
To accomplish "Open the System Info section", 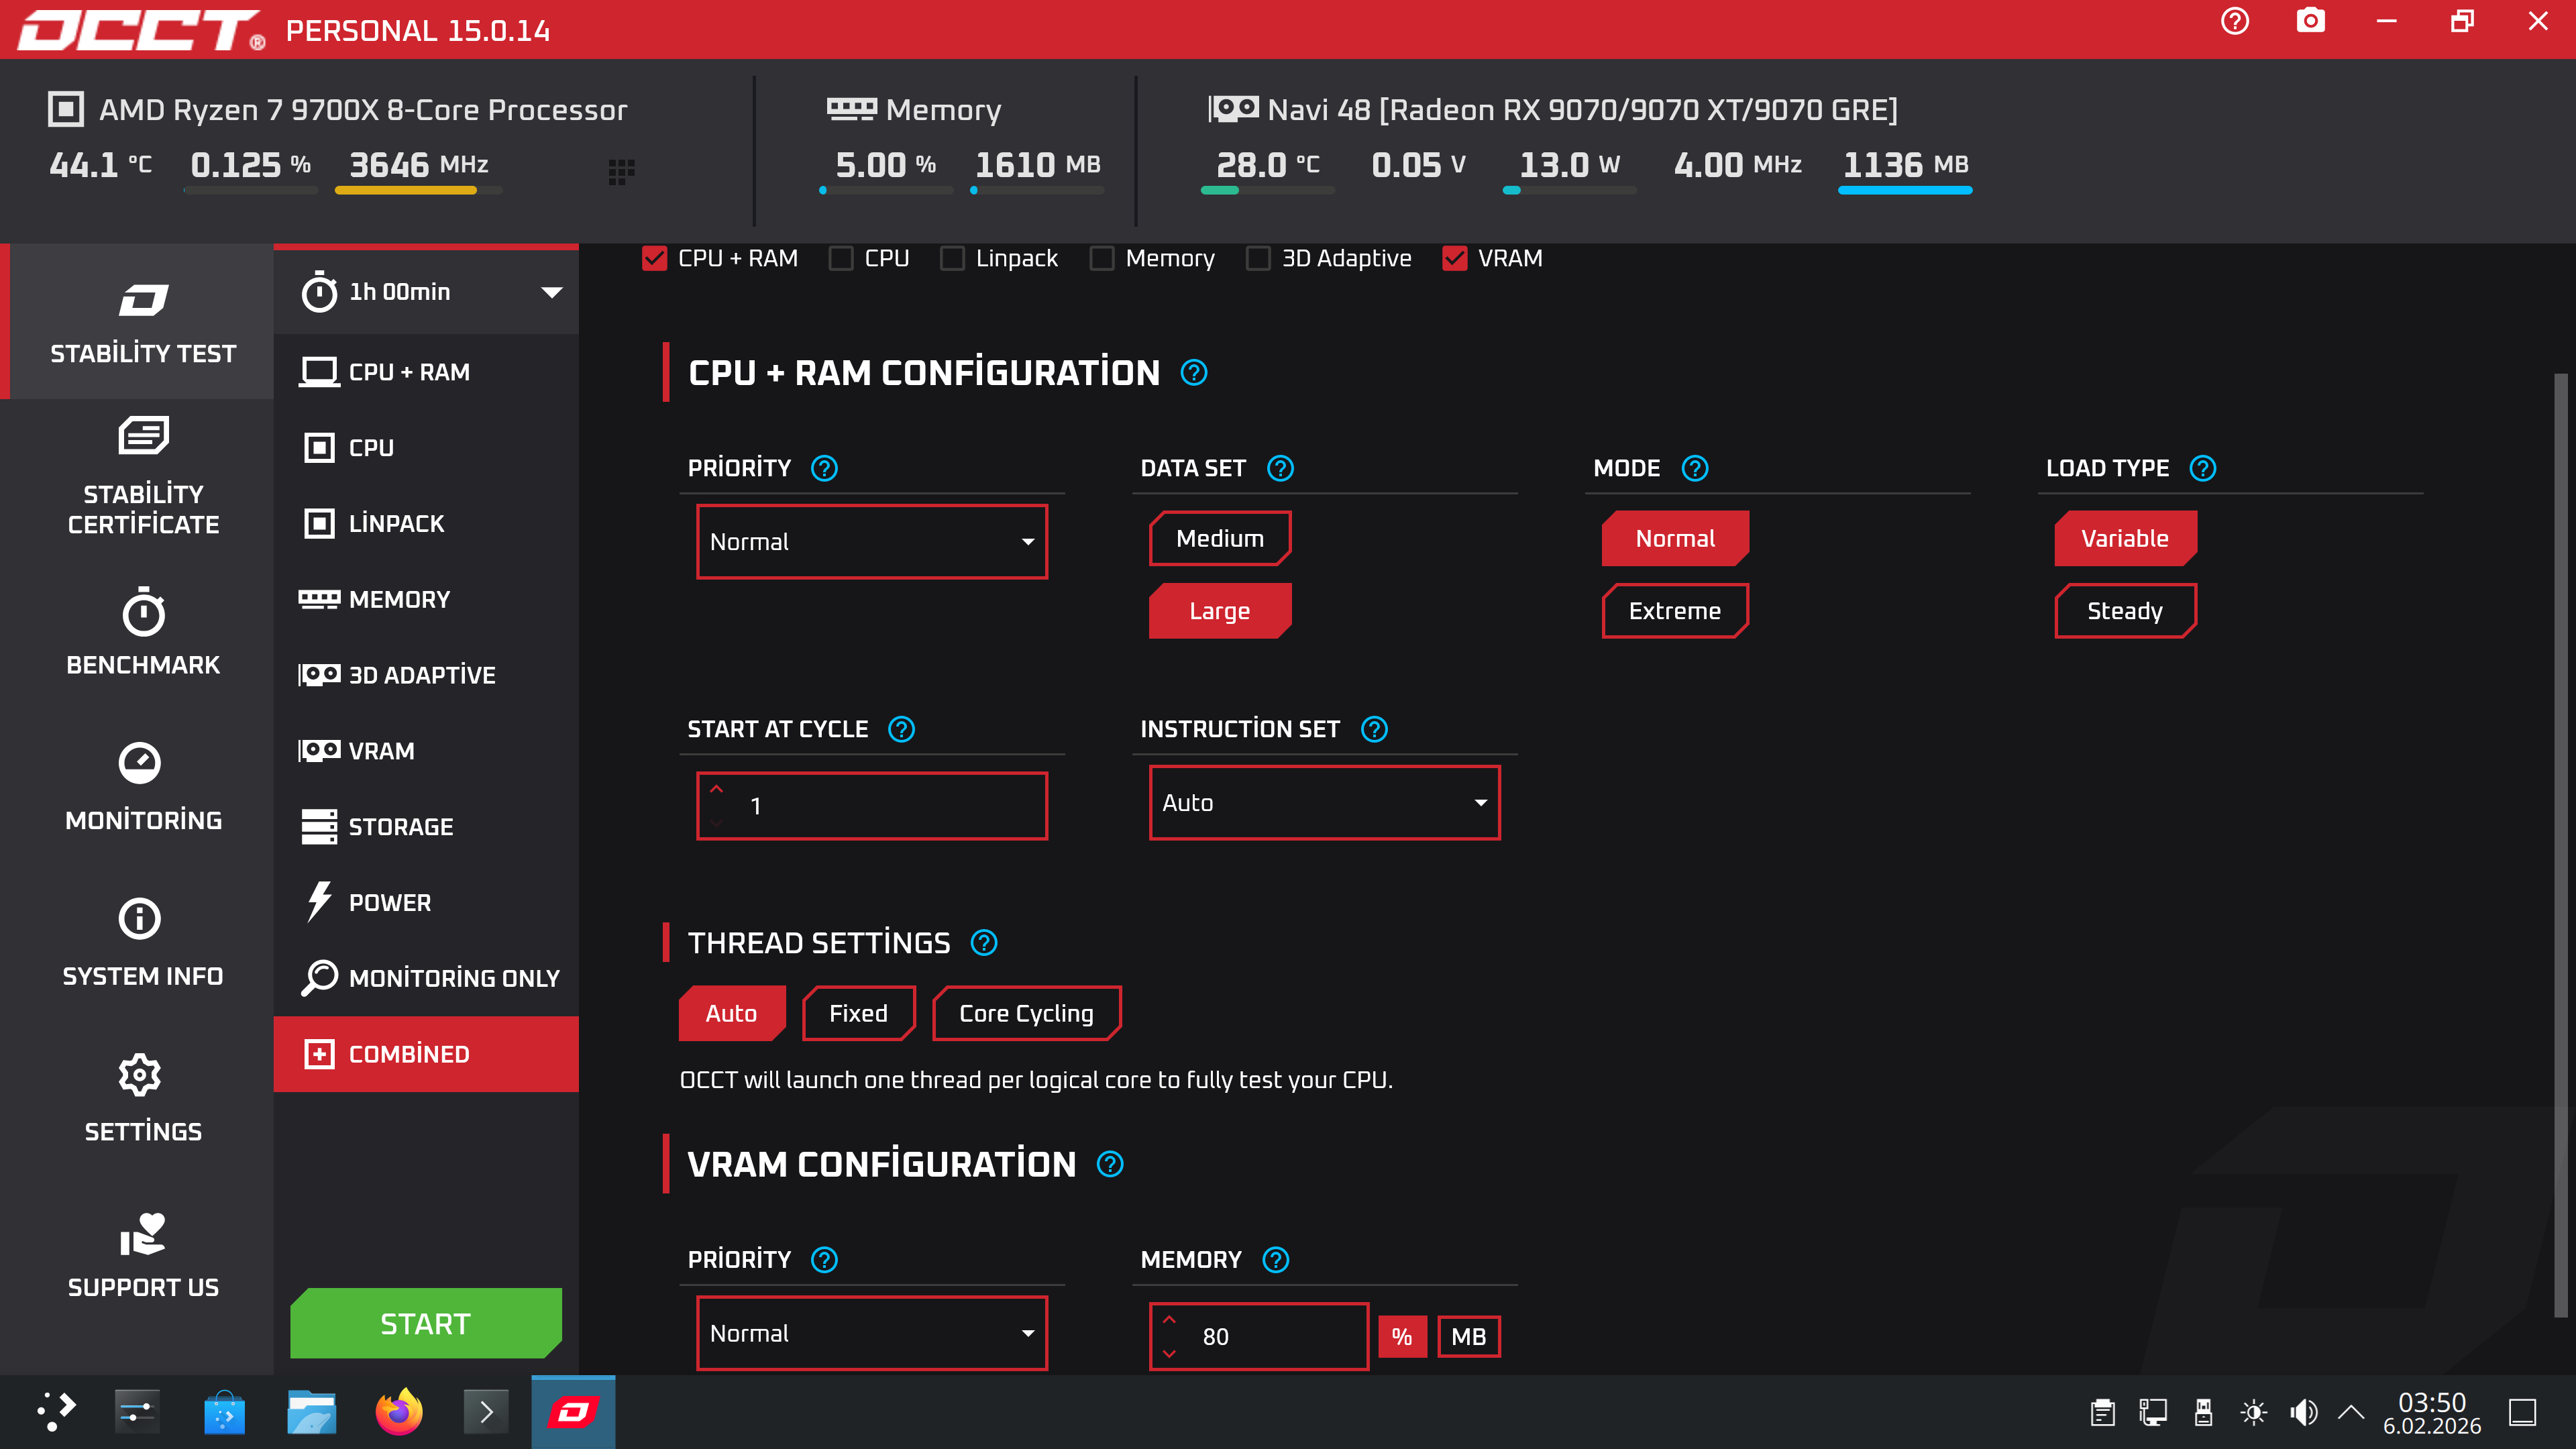I will 142,943.
